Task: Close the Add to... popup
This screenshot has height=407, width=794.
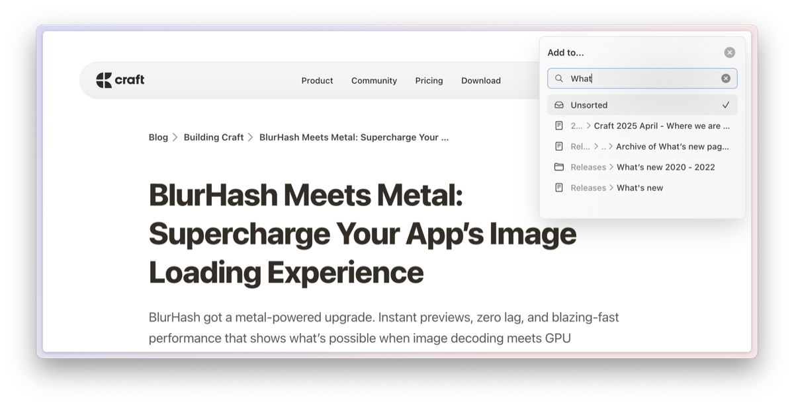Action: click(x=729, y=52)
